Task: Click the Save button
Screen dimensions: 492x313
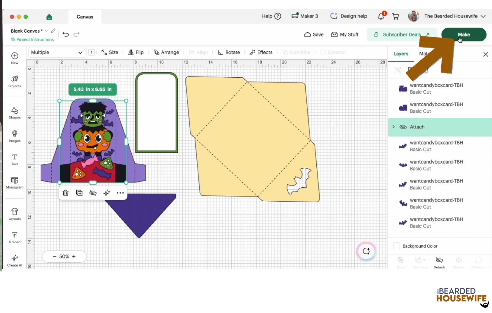Action: (x=314, y=34)
